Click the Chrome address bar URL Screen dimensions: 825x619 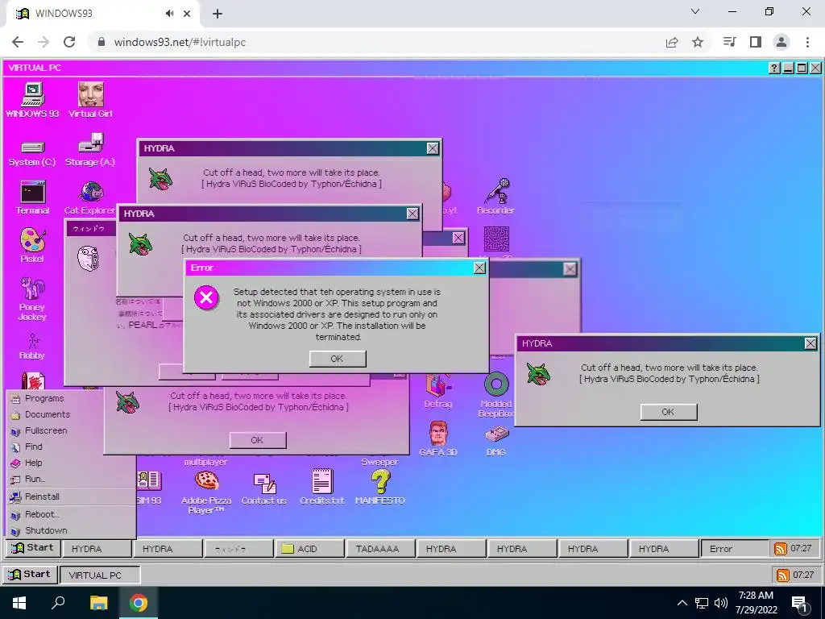pyautogui.click(x=180, y=42)
